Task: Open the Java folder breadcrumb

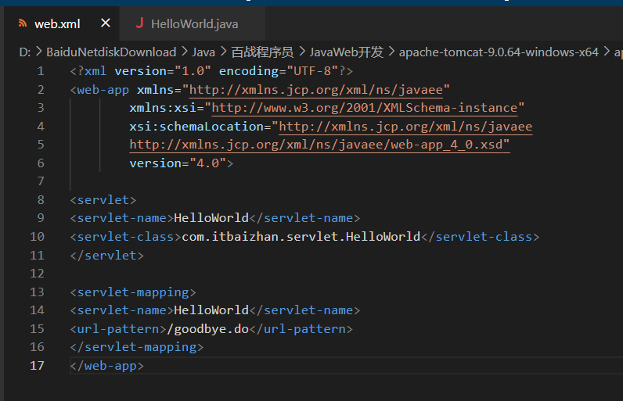Action: [203, 52]
